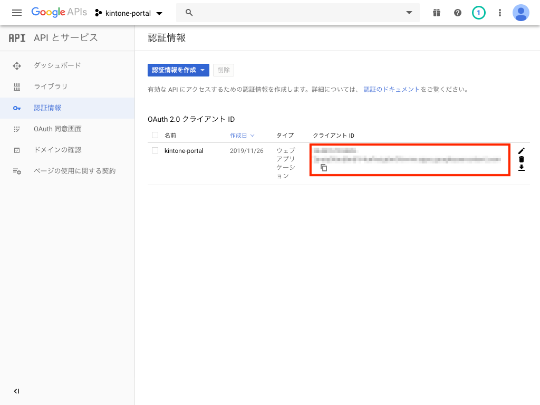The height and width of the screenshot is (405, 540).
Task: Follow the 認証のドキュメント link
Action: click(x=392, y=90)
